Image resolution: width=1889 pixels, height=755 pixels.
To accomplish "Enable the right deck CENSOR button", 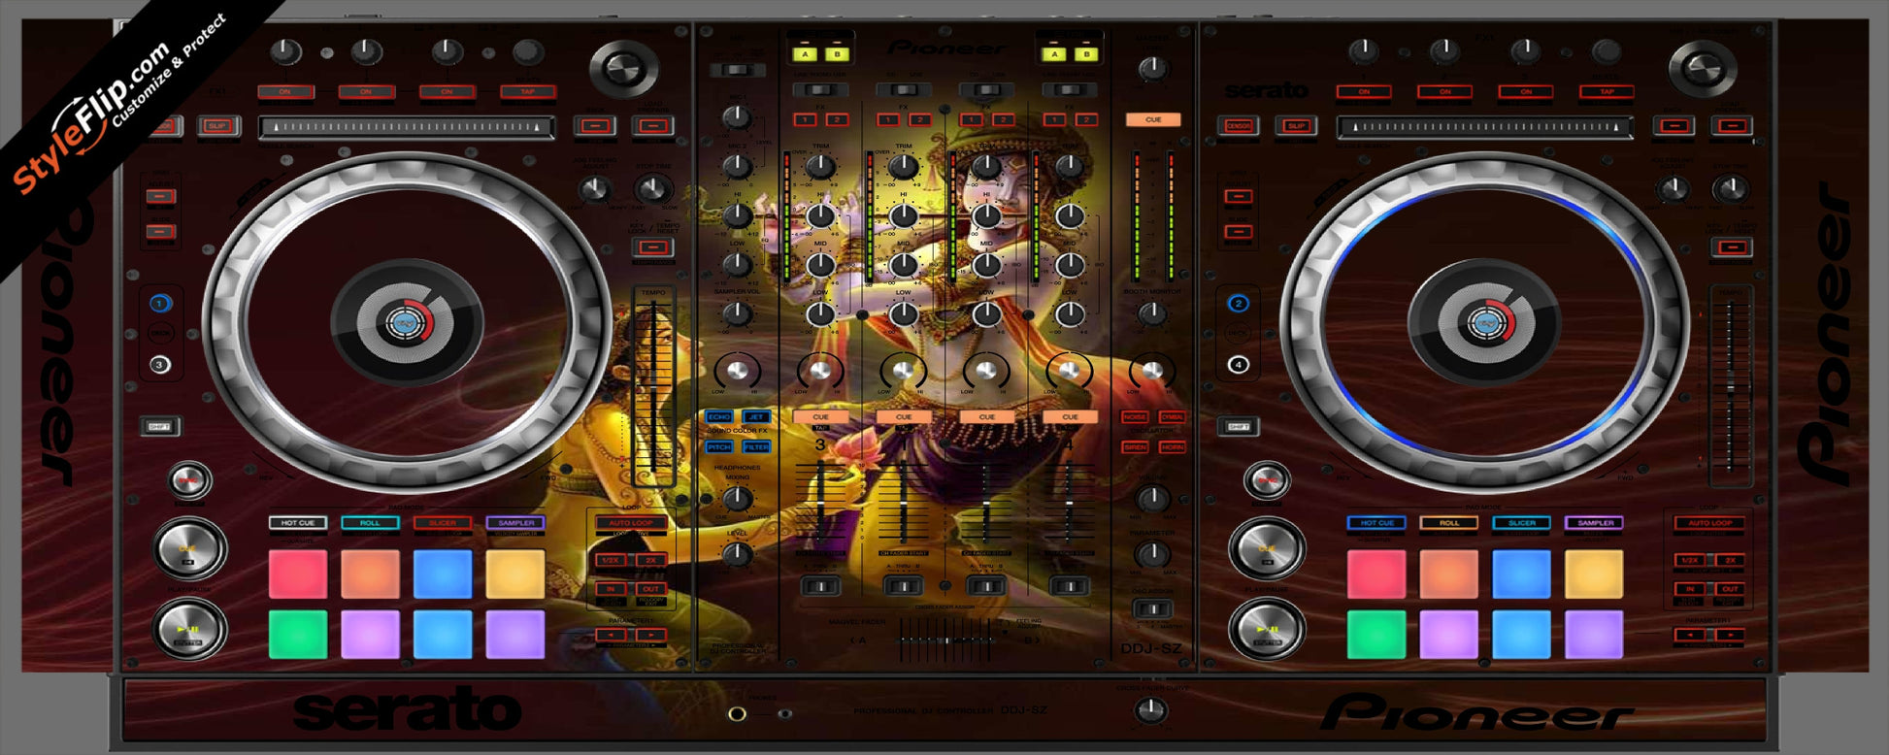I will tap(1239, 126).
